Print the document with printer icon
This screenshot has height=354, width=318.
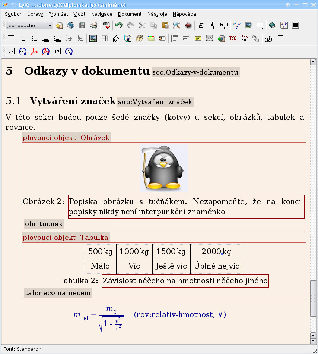[93, 25]
